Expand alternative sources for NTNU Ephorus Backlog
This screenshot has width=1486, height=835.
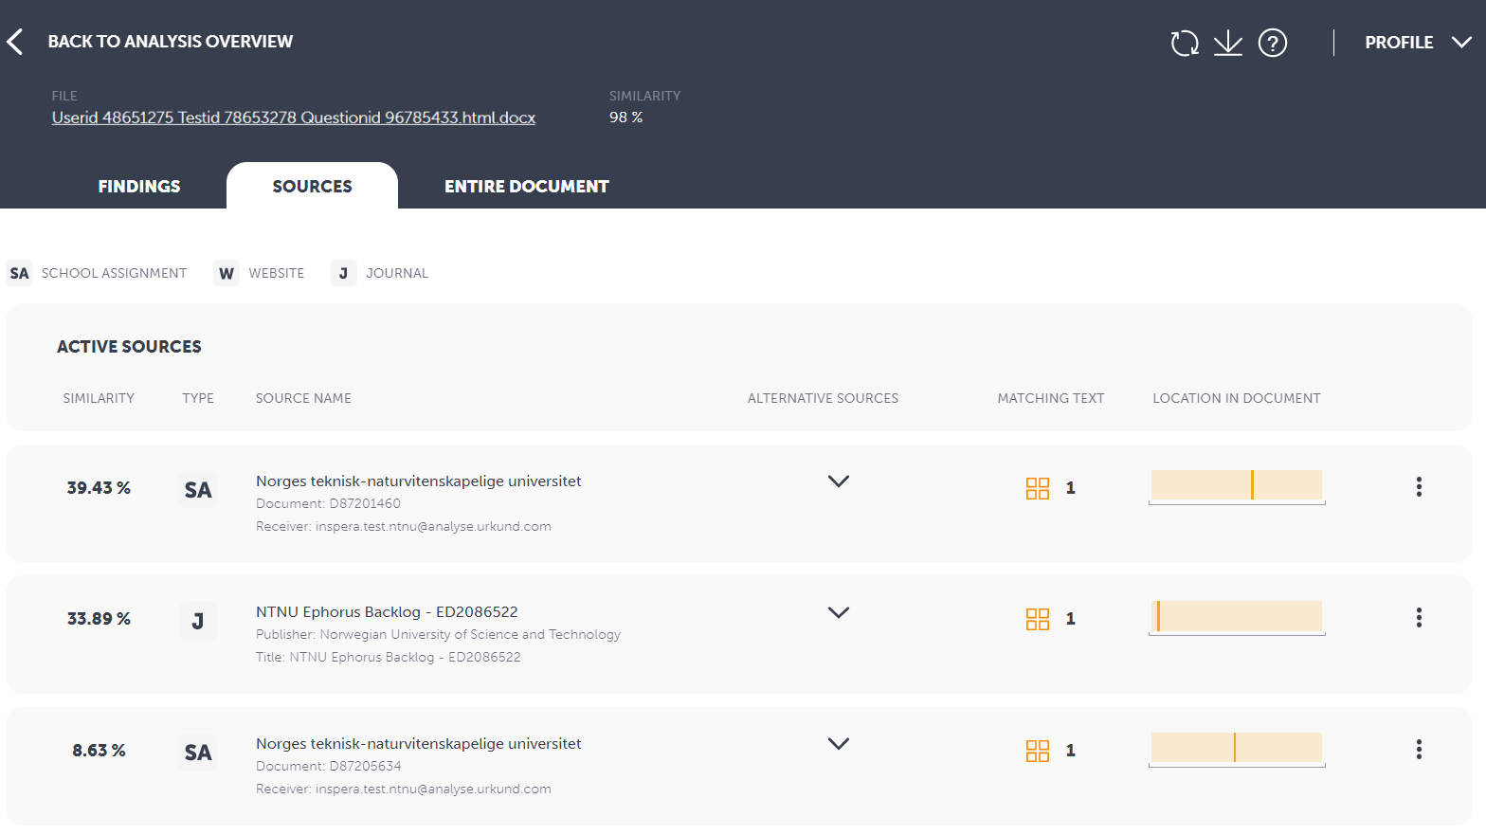(x=839, y=612)
